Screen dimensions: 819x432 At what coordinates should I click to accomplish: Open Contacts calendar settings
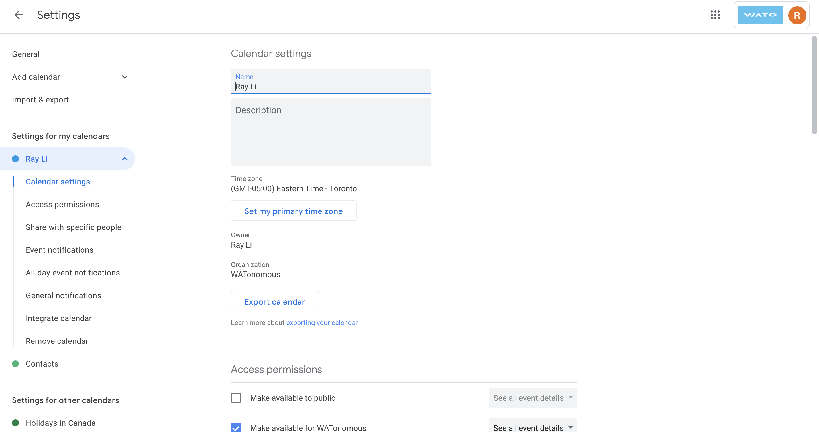[x=42, y=364]
